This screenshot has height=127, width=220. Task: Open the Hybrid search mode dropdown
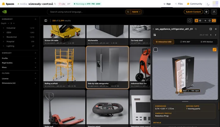pos(136,12)
